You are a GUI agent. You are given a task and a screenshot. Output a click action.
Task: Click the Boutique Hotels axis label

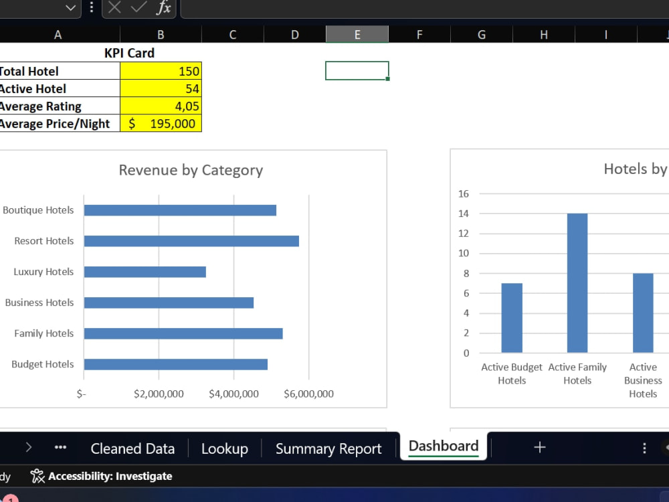point(38,210)
